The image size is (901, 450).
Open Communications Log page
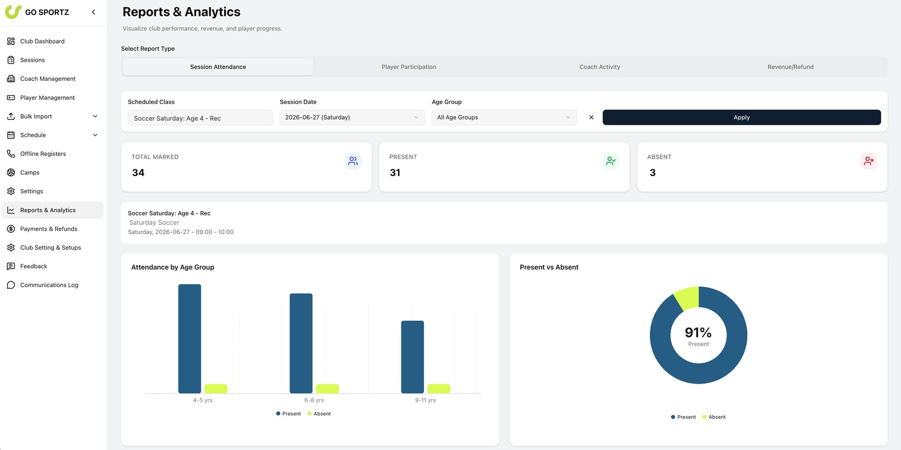click(52, 285)
